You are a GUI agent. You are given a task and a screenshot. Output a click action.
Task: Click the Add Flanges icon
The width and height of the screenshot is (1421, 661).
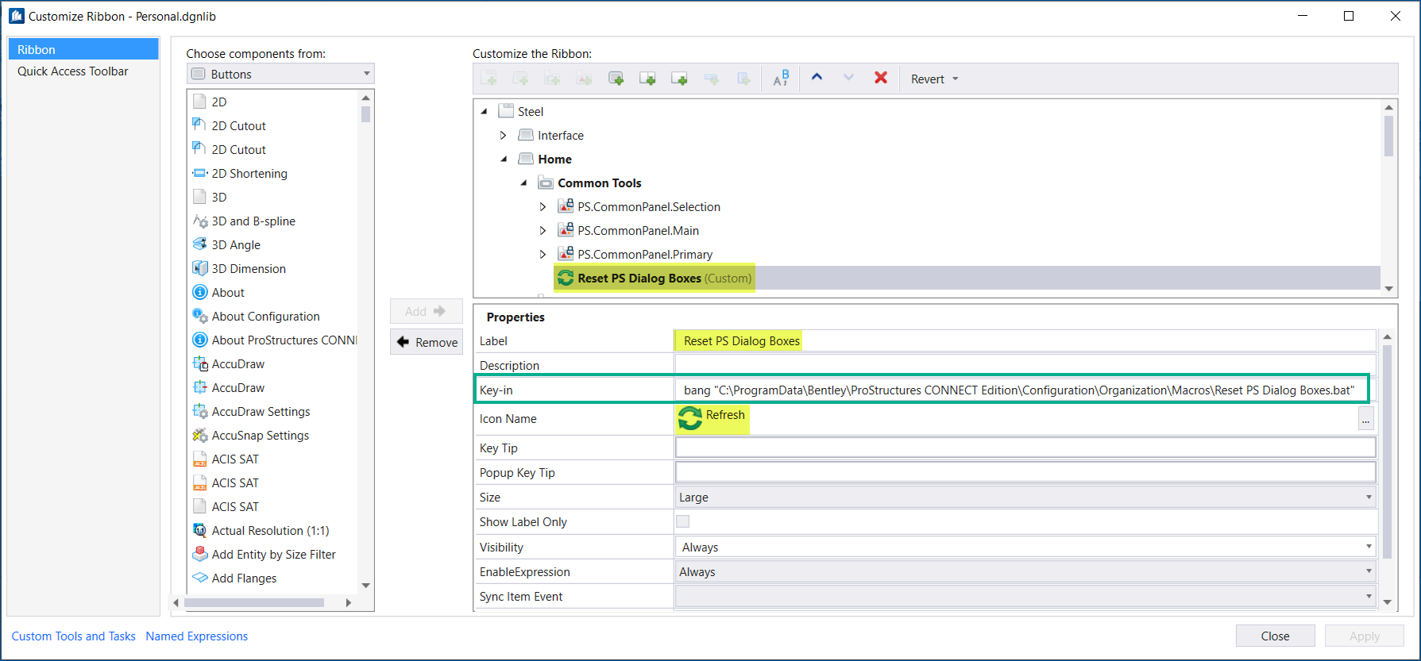pos(200,578)
